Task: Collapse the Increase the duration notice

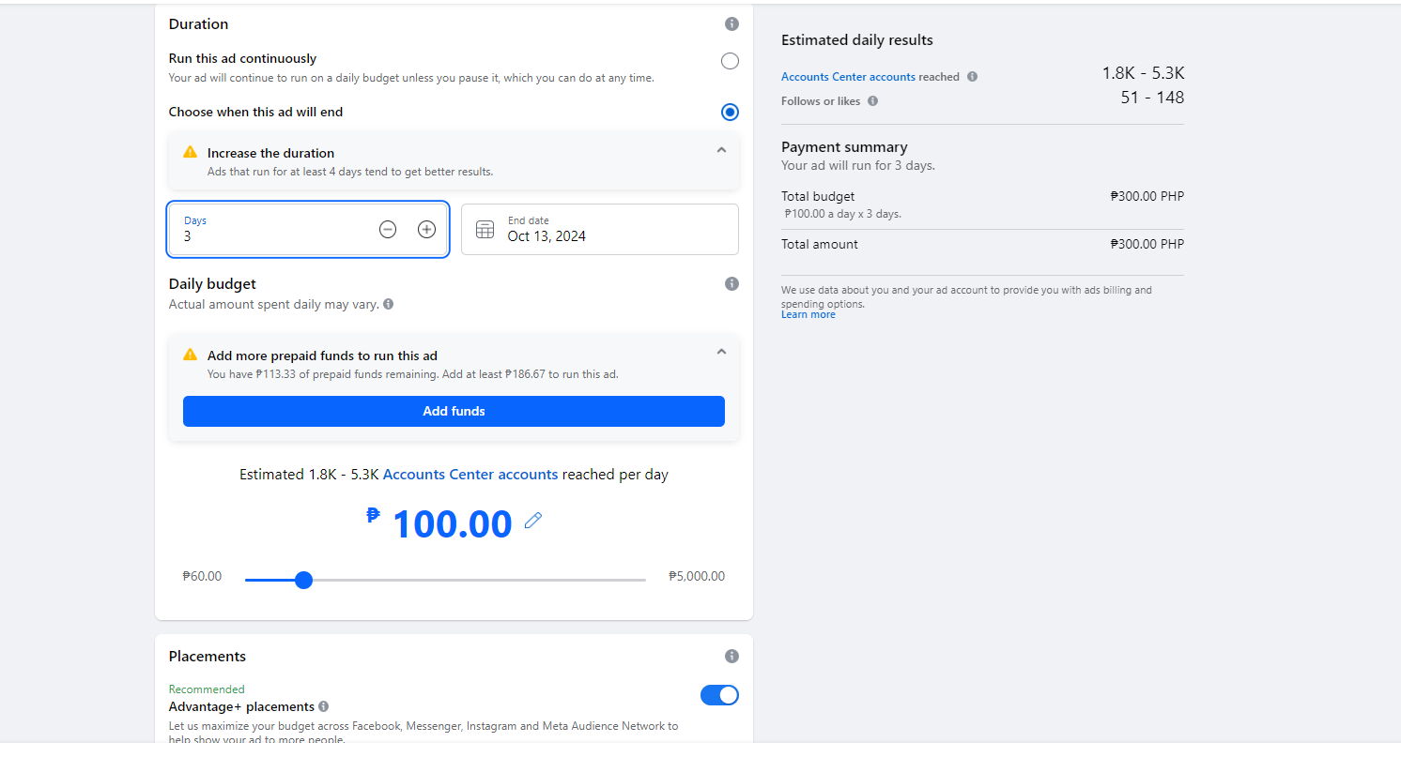Action: [721, 150]
